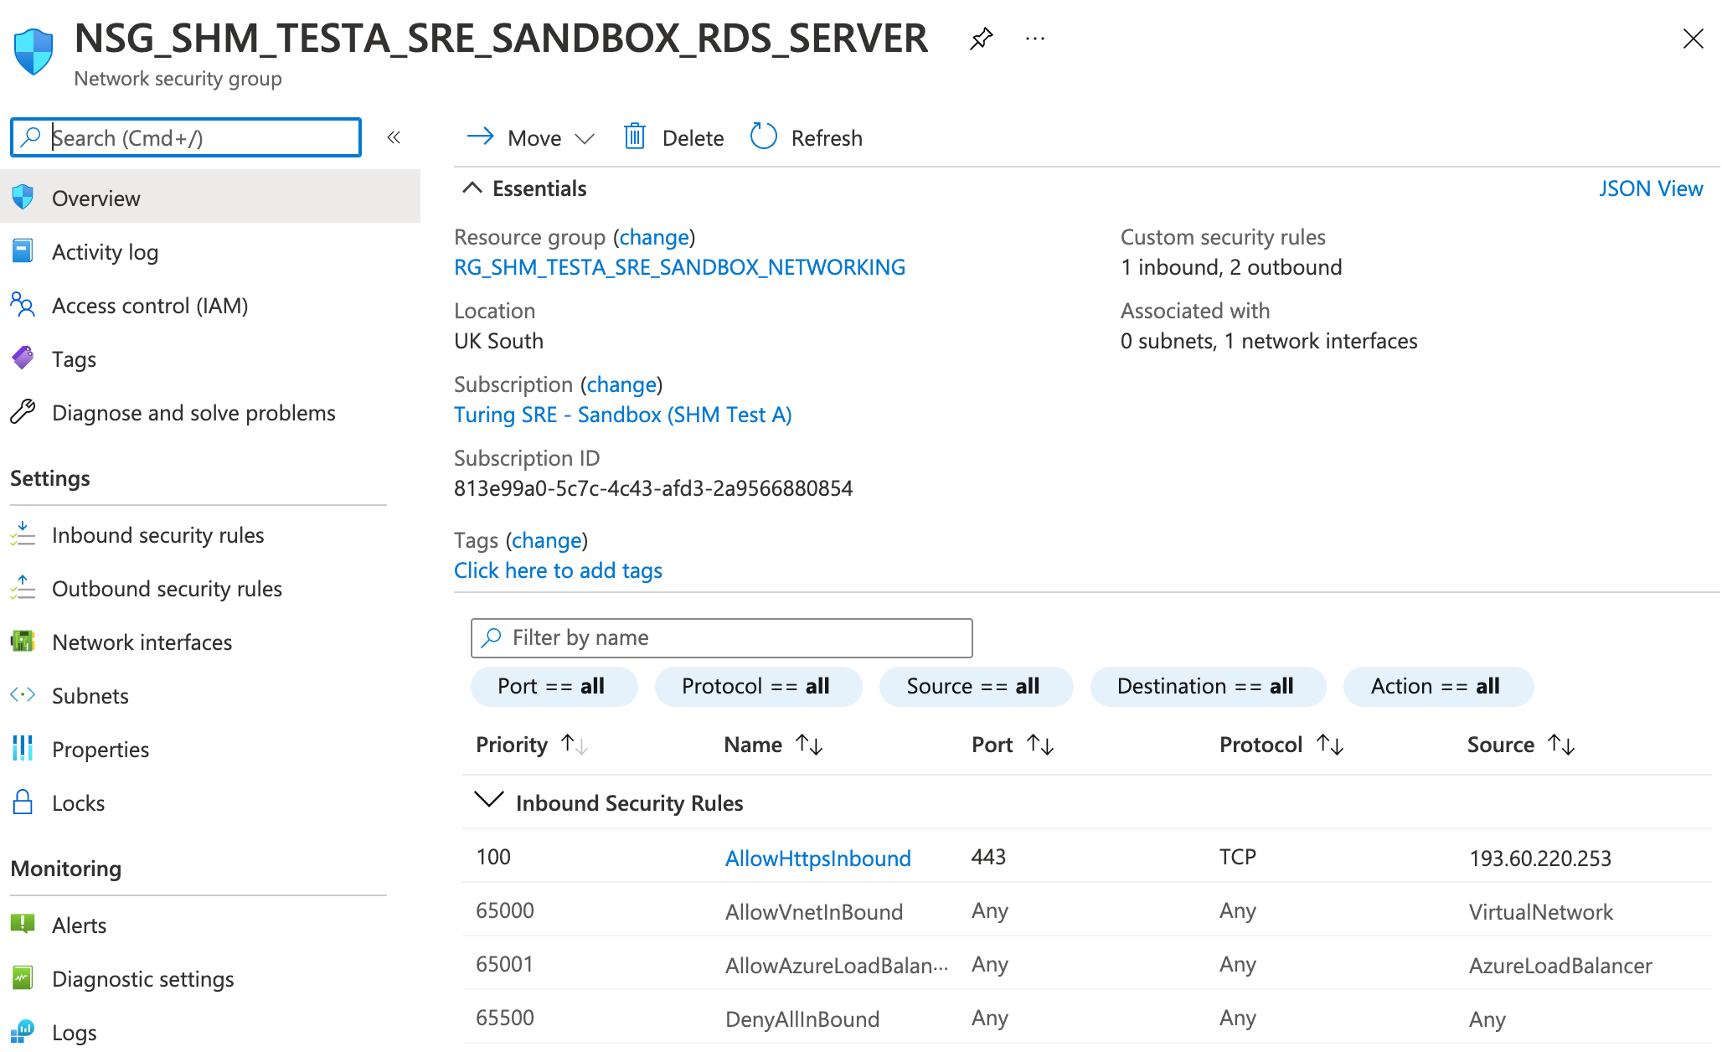Pin the network security group blade
The image size is (1722, 1052).
pyautogui.click(x=981, y=39)
